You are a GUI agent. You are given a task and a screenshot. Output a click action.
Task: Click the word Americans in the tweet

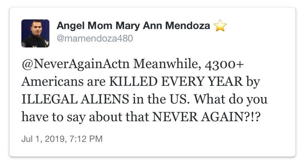pyautogui.click(x=53, y=81)
